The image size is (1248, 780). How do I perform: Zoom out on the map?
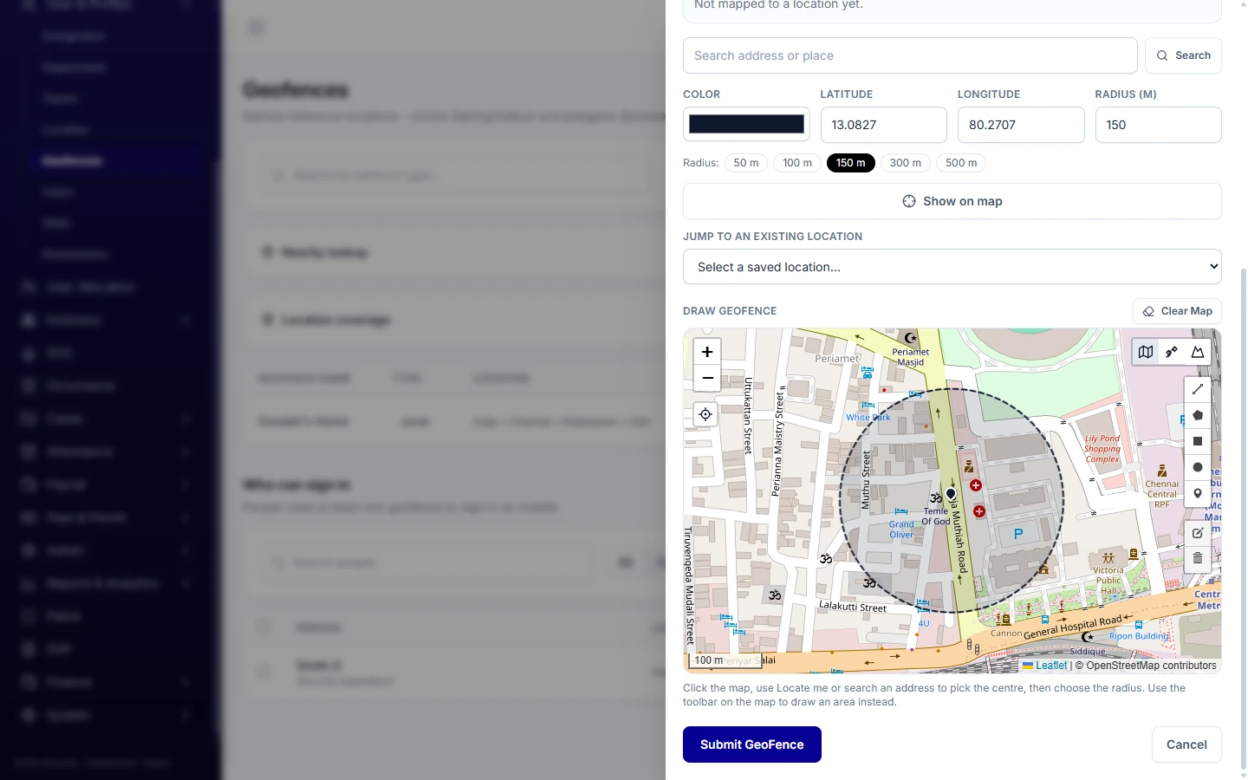click(x=707, y=378)
